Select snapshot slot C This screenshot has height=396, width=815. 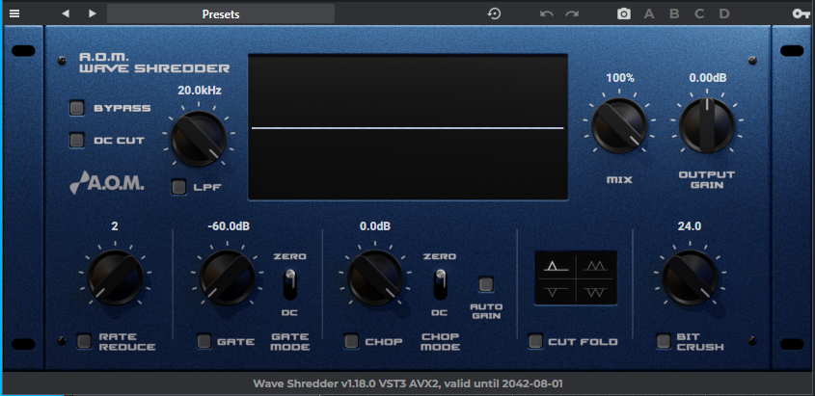[x=699, y=14]
